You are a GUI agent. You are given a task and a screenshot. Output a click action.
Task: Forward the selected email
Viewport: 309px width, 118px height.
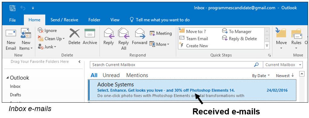pos(140,37)
